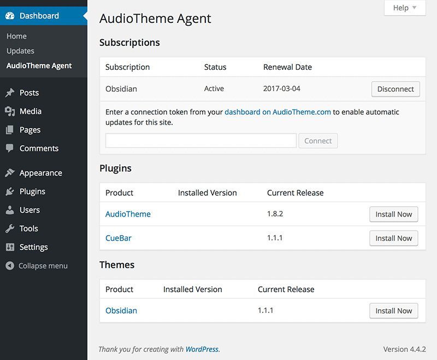Go to Home submenu item

coord(17,36)
